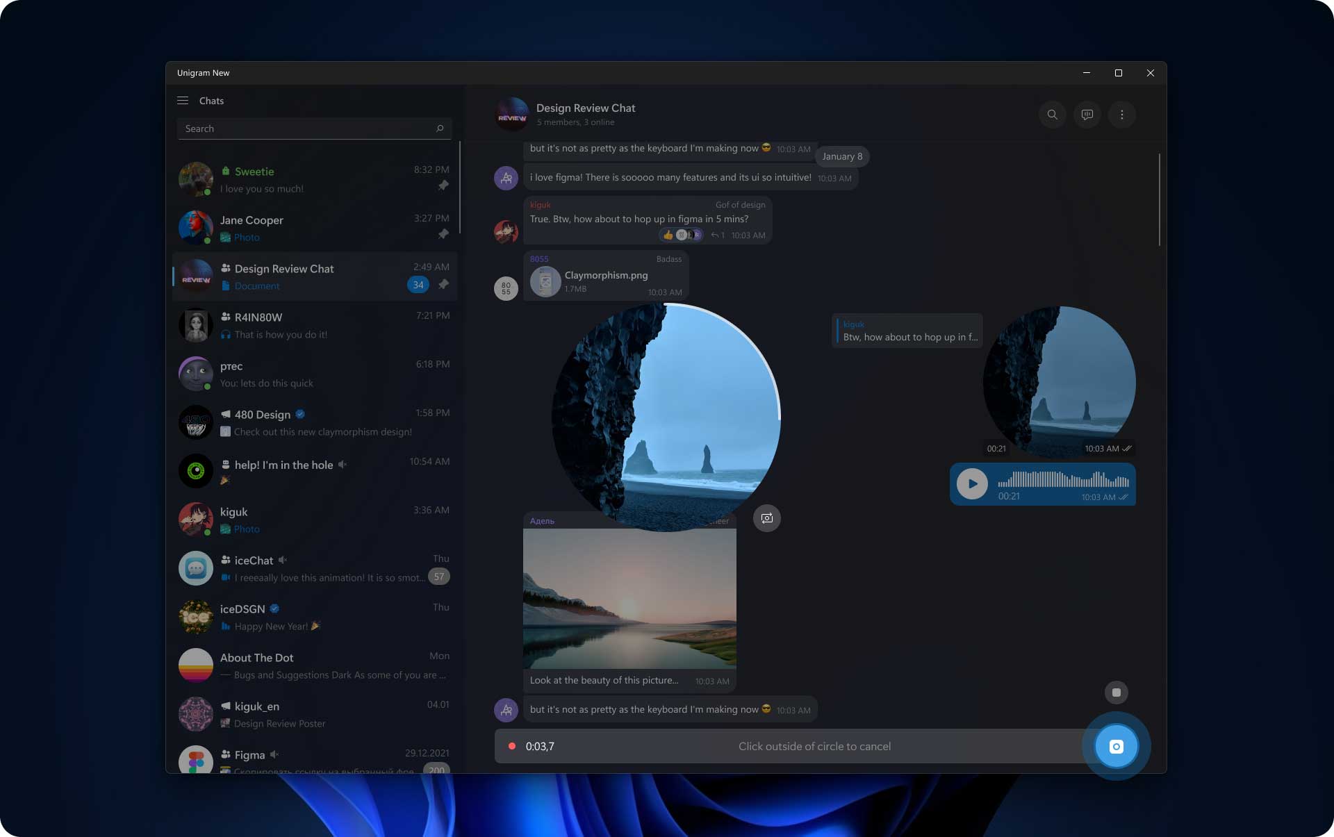Screen dimensions: 1334x837
Task: Click the 0:03,7 recording timer
Action: (540, 747)
